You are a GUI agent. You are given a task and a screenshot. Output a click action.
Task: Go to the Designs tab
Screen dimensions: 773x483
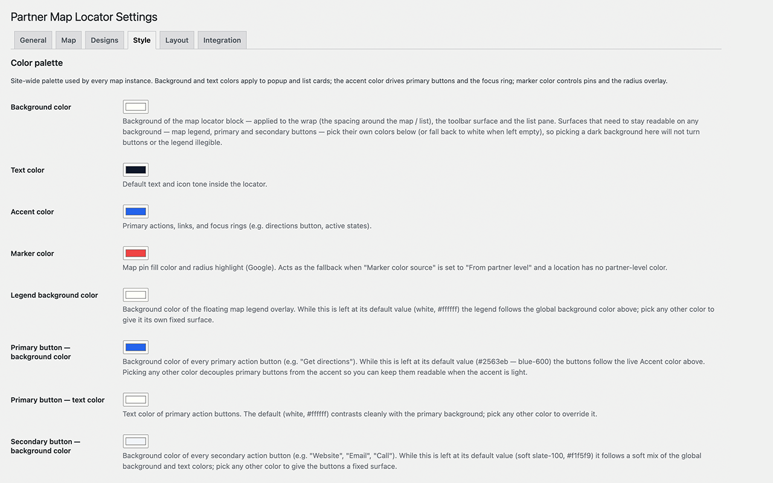(104, 40)
